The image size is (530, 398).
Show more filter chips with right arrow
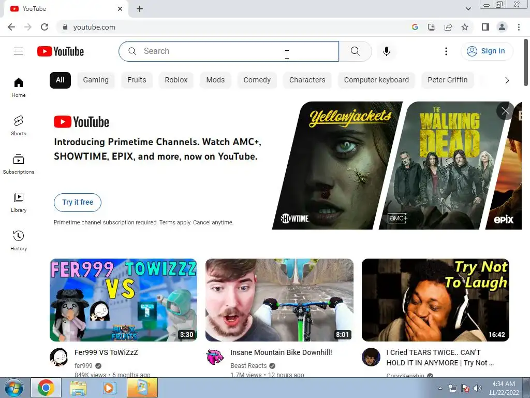click(507, 80)
